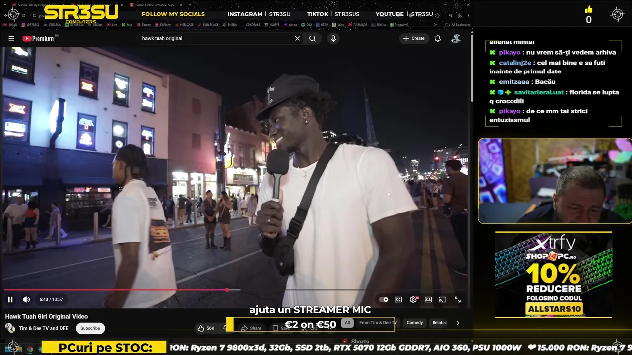Viewport: 632px width, 355px height.
Task: Open Chrome from the Windows taskbar
Action: click(30, 349)
